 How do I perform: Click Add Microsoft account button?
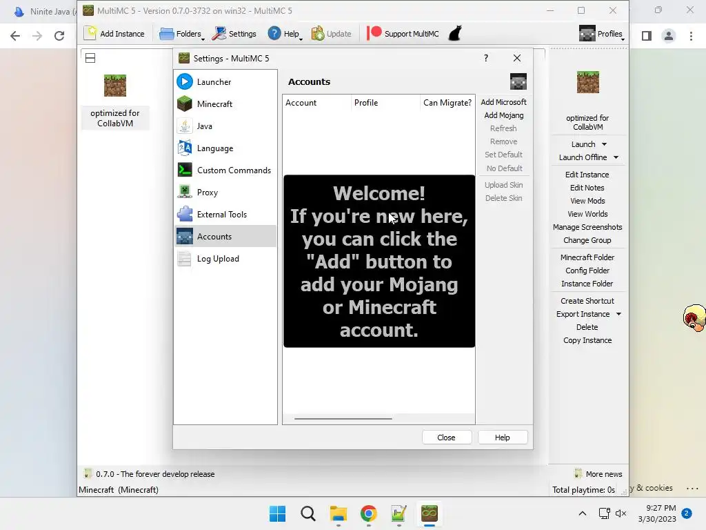coord(503,102)
